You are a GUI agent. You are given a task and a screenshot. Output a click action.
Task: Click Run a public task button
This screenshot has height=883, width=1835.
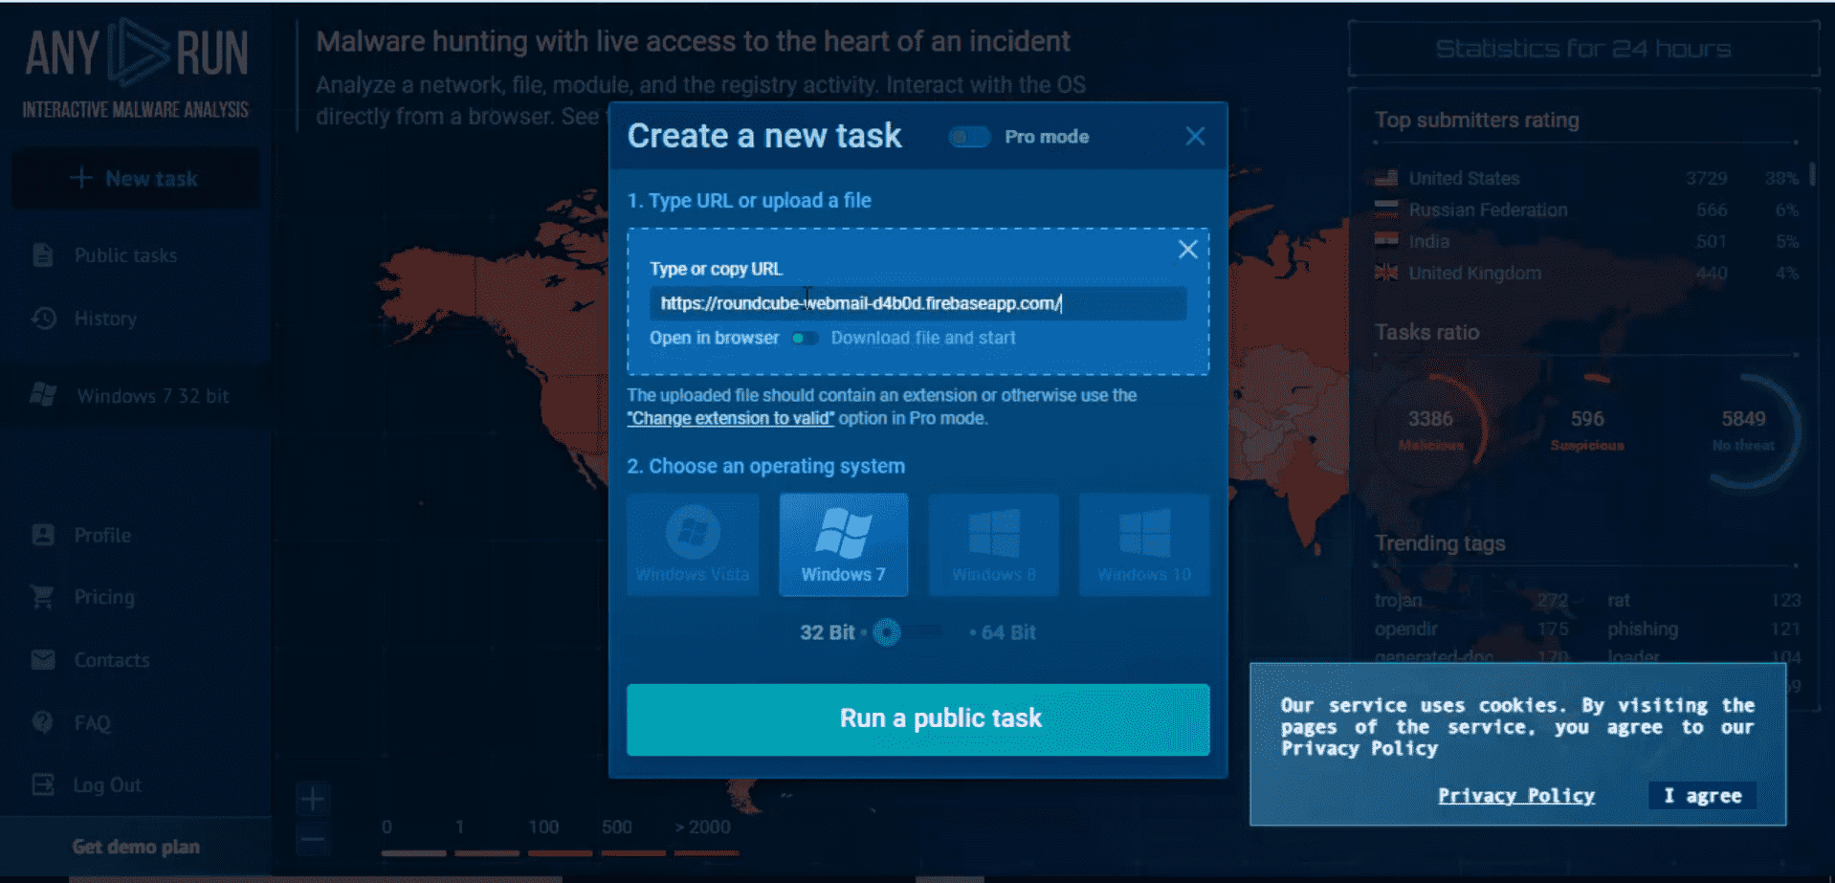click(x=917, y=719)
